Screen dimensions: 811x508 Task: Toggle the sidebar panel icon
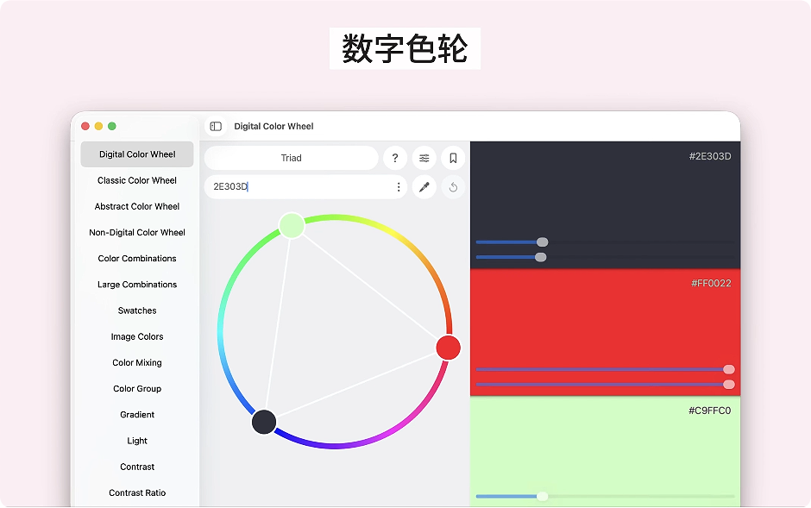216,127
